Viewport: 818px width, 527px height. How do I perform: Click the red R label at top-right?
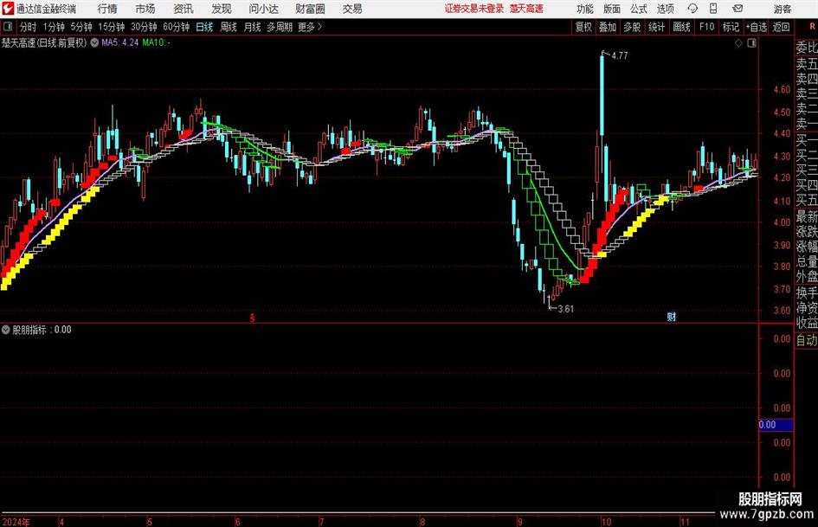tap(812, 26)
